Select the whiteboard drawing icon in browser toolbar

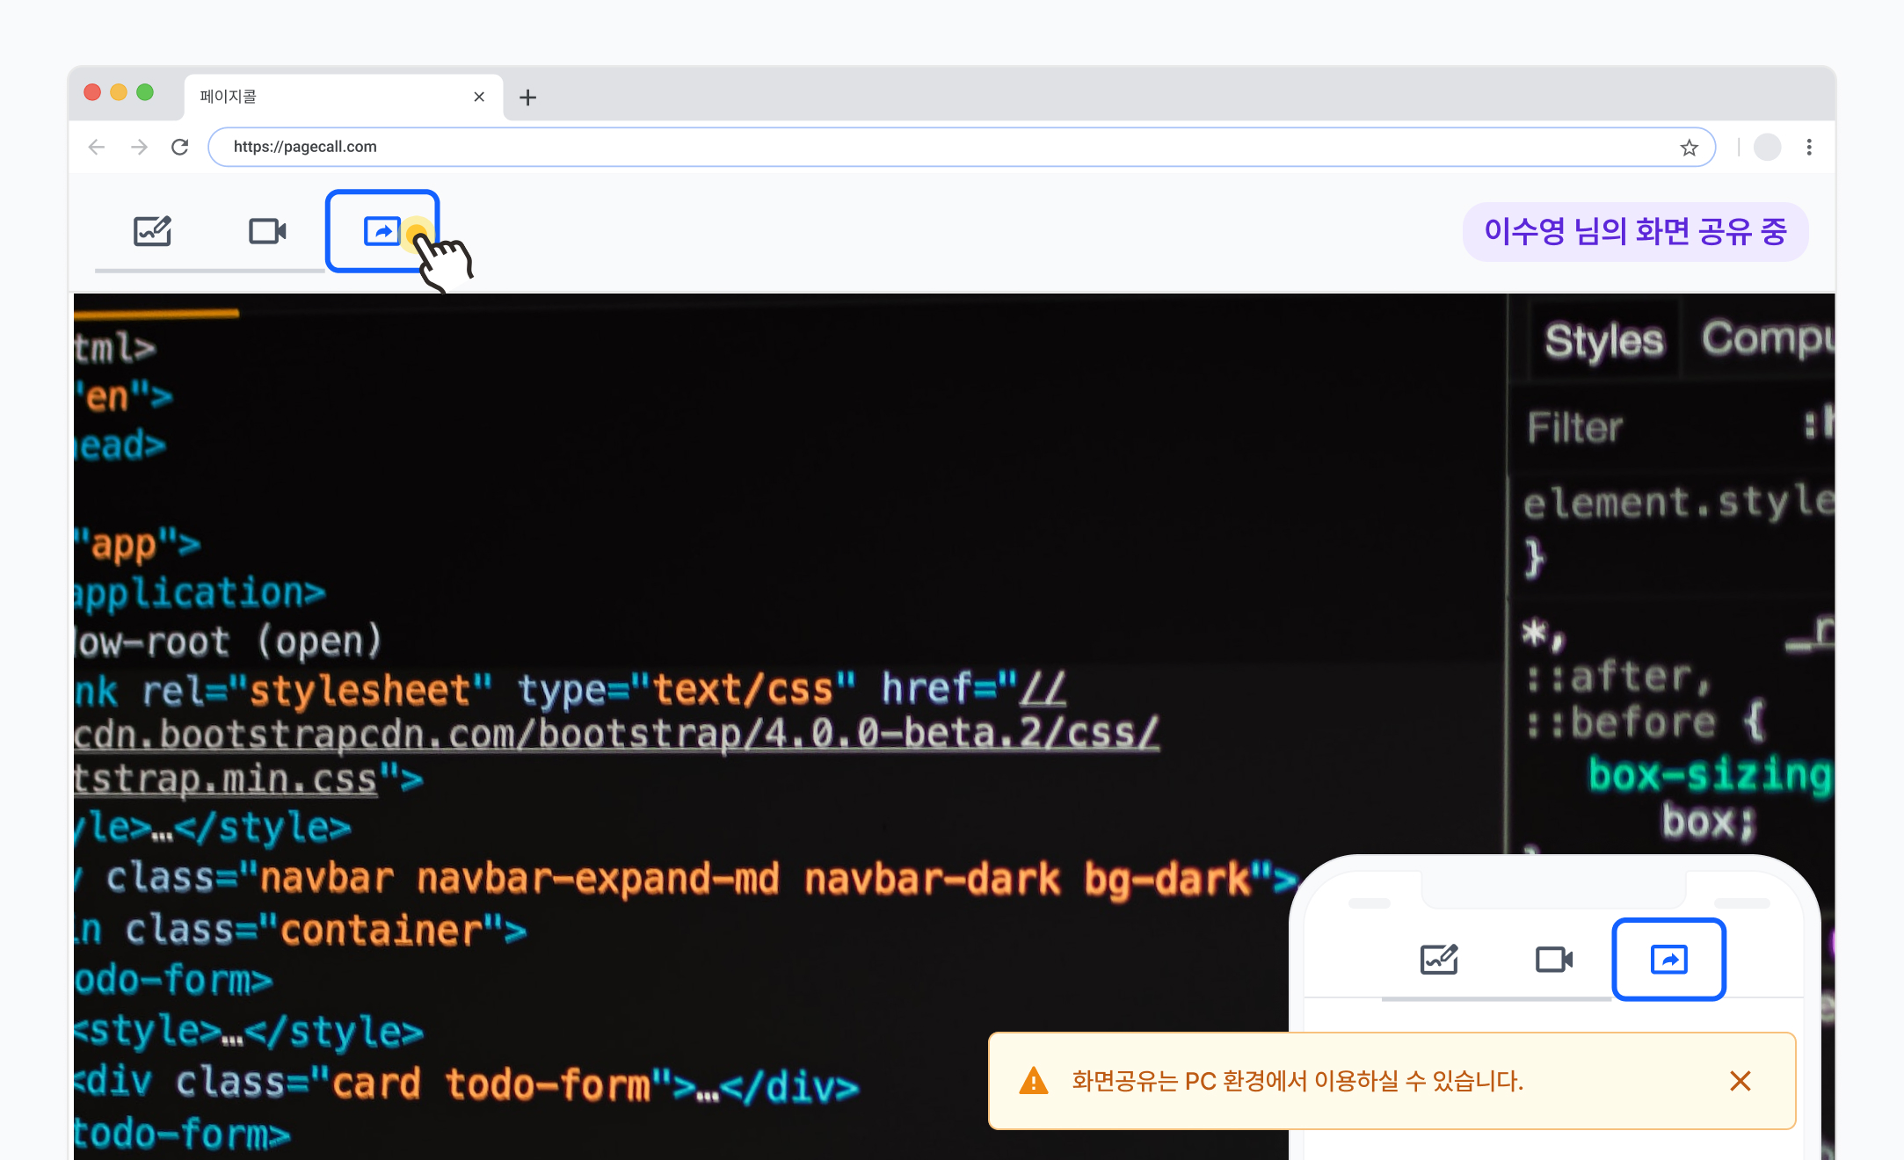(x=152, y=231)
